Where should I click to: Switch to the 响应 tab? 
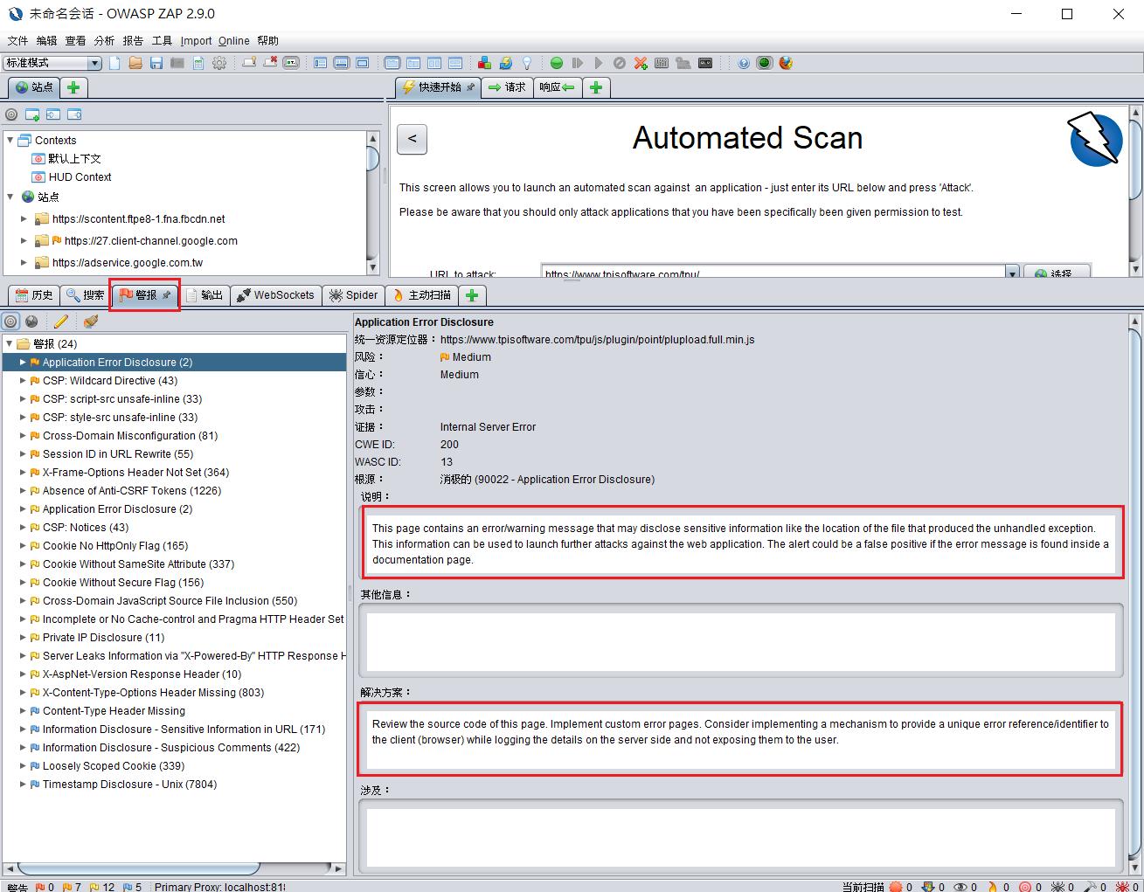[557, 87]
